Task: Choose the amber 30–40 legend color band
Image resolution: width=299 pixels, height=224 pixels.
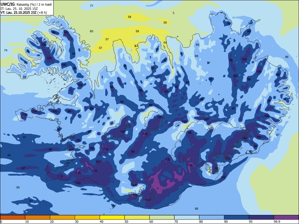Action: (87, 217)
